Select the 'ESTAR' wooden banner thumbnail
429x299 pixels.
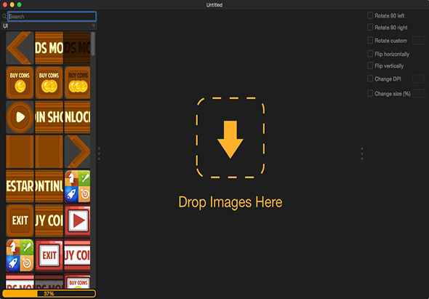coord(20,186)
